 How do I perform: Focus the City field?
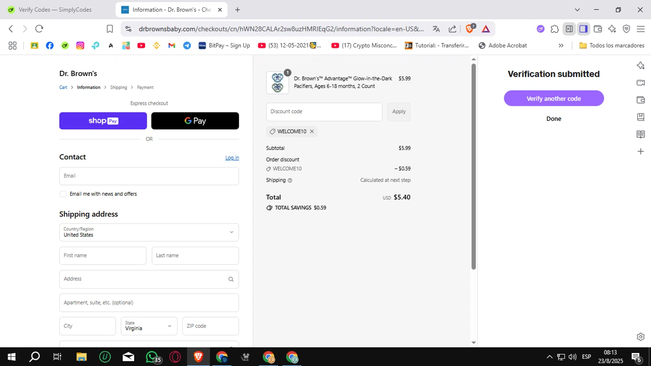(87, 326)
